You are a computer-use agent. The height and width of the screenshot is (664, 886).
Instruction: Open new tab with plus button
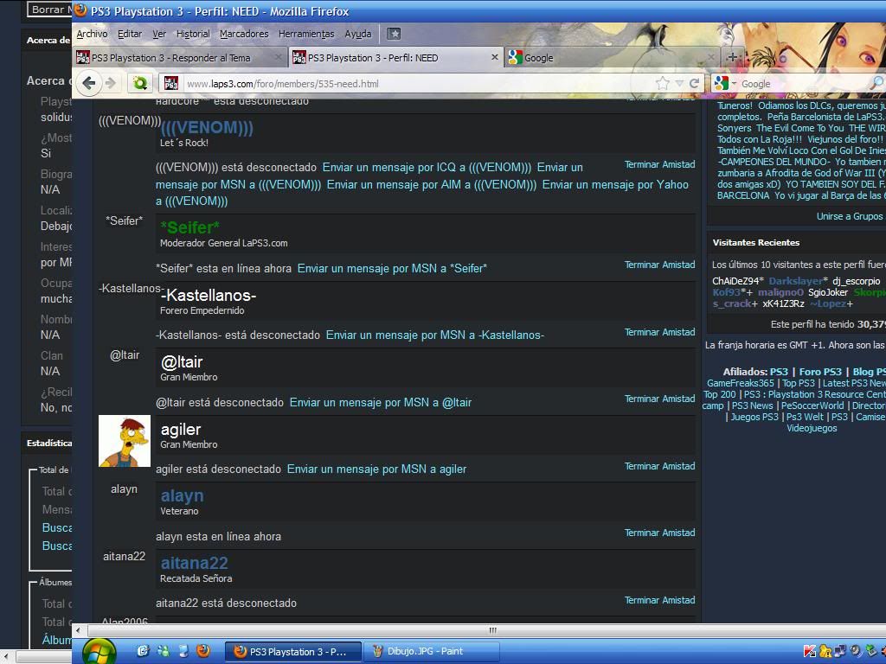[x=732, y=57]
